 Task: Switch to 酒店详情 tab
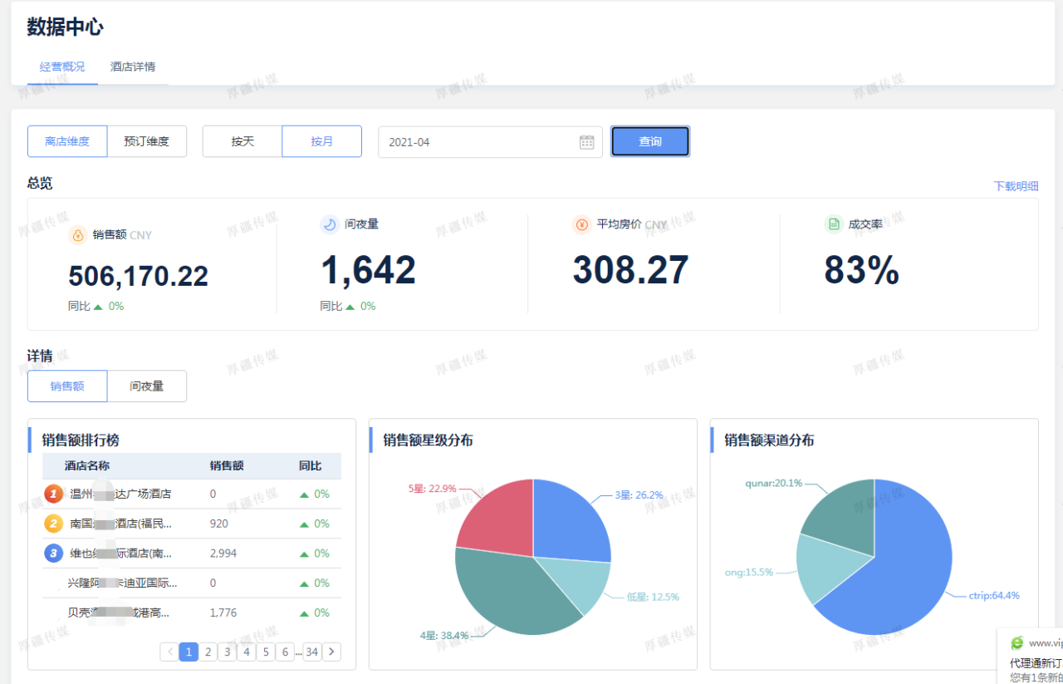[x=133, y=66]
